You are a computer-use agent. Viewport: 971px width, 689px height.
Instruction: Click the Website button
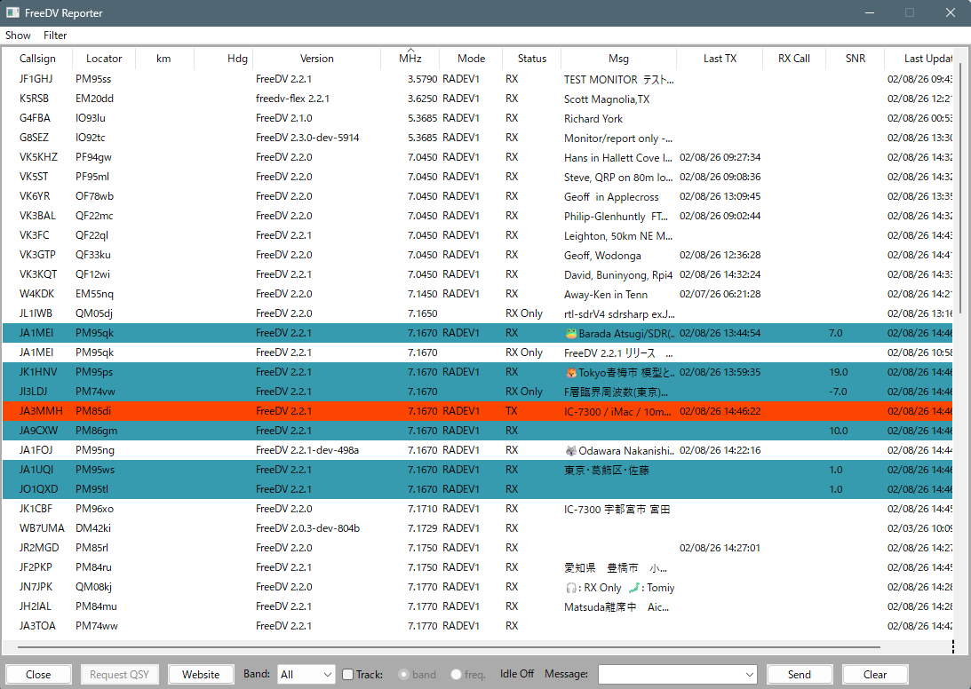point(201,675)
